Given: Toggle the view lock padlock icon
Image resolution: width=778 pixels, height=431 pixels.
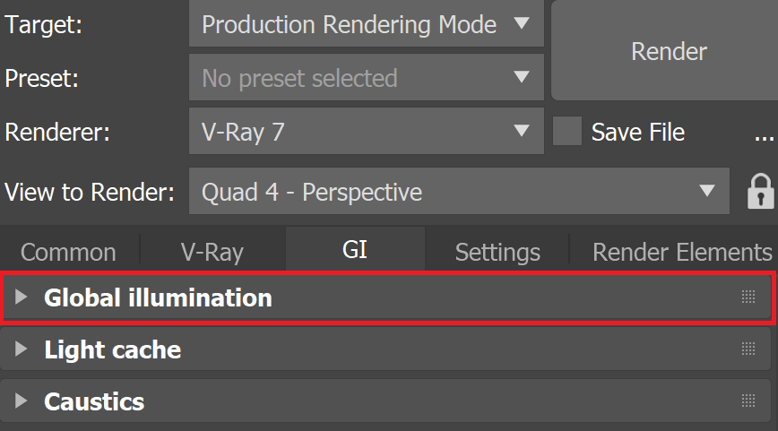Looking at the screenshot, I should pos(760,191).
